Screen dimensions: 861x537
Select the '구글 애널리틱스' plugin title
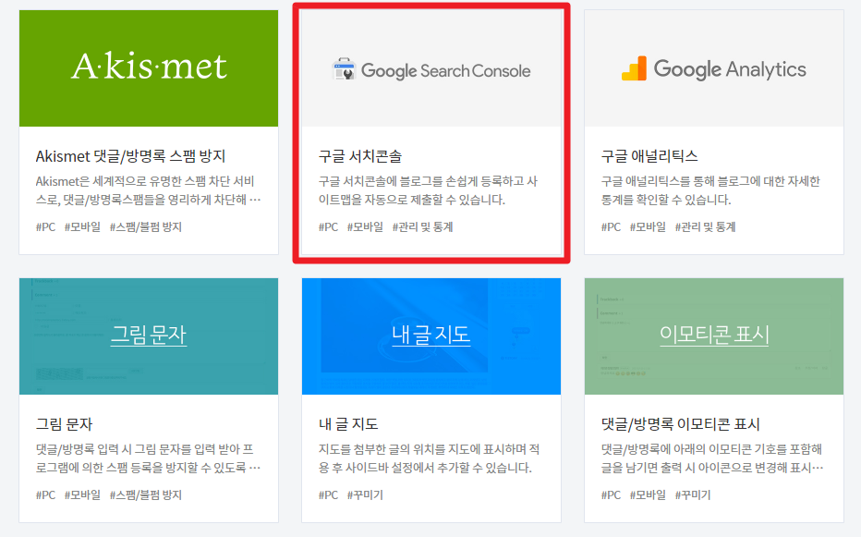pos(649,156)
